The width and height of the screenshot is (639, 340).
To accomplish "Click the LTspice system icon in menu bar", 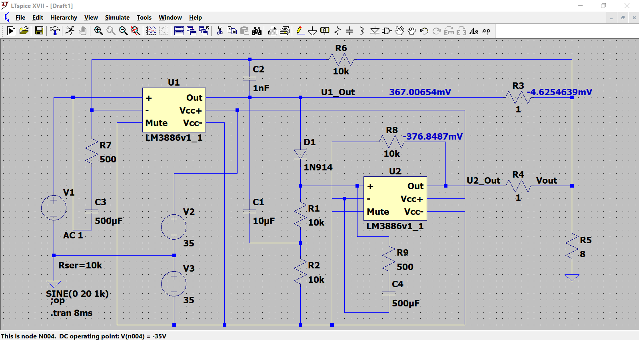I will pos(6,17).
